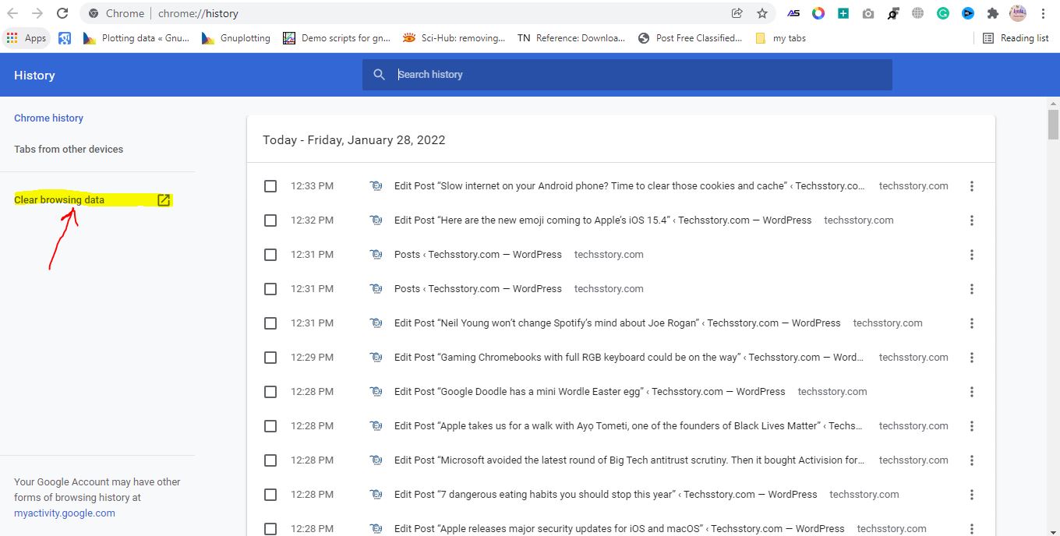
Task: Open the colorful ring extension icon
Action: (818, 13)
